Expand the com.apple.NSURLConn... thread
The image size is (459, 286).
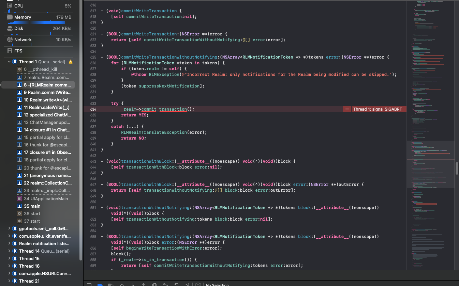pos(9,273)
